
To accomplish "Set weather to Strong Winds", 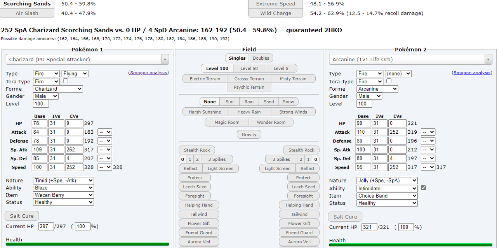I will (293, 112).
